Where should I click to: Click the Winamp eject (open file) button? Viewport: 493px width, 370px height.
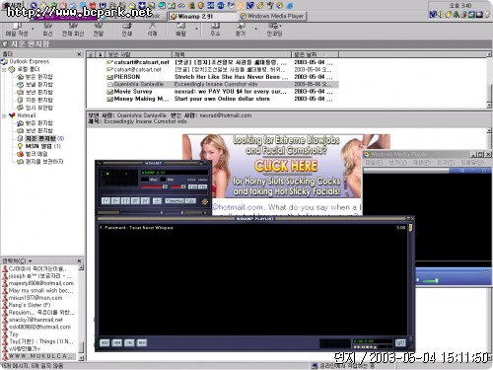click(157, 200)
